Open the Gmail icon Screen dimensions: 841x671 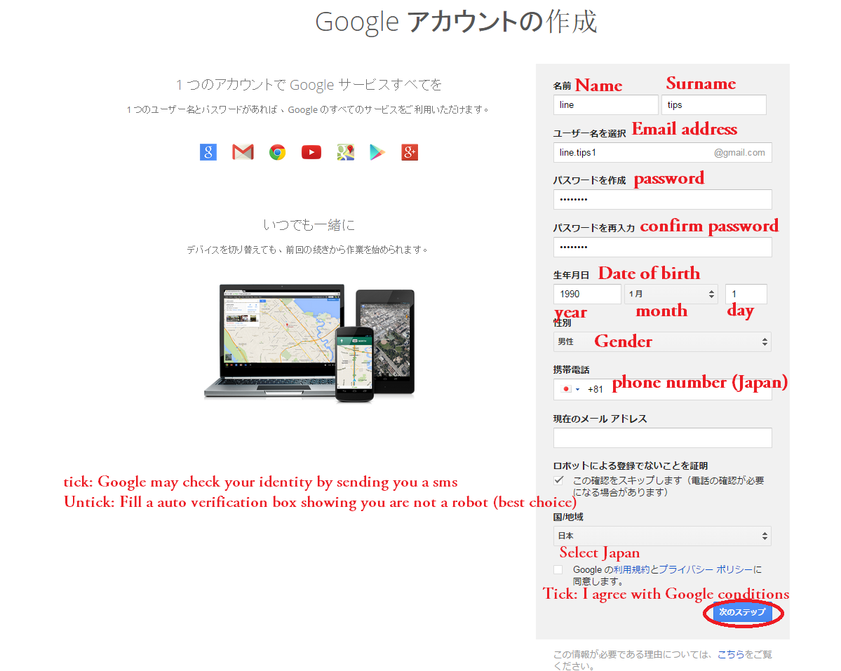242,152
